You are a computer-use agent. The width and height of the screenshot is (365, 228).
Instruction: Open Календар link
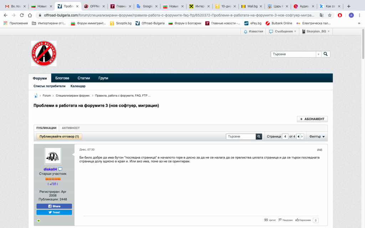(78, 86)
